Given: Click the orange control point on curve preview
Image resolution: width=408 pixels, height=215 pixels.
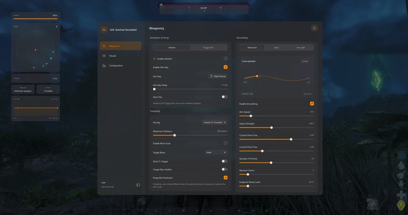Looking at the screenshot, I should click(x=257, y=76).
